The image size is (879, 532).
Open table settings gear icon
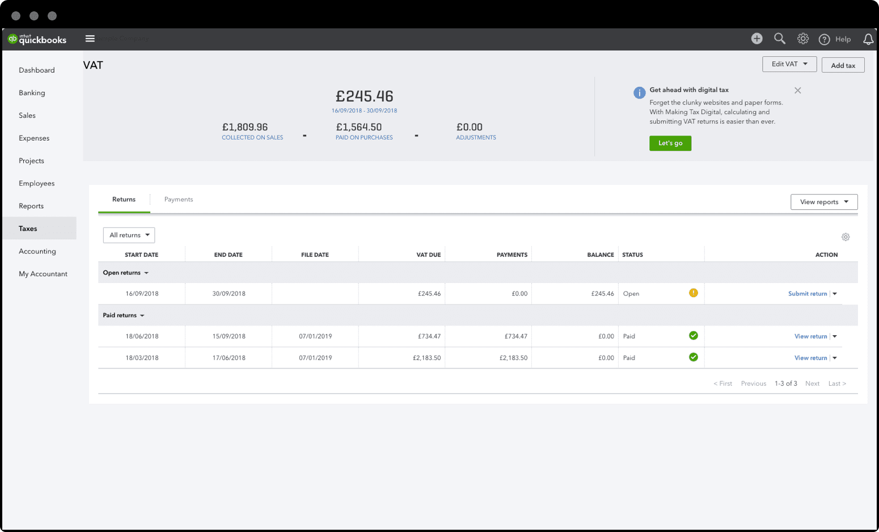pos(846,237)
